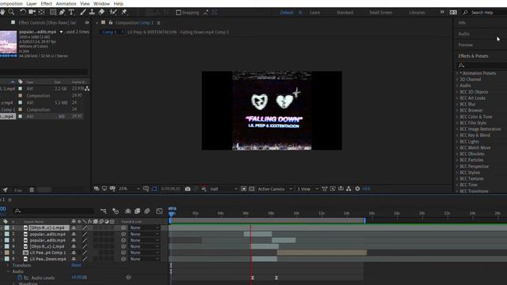Switch to Learn workspace
Viewport: 507px width, 285px height.
point(315,13)
